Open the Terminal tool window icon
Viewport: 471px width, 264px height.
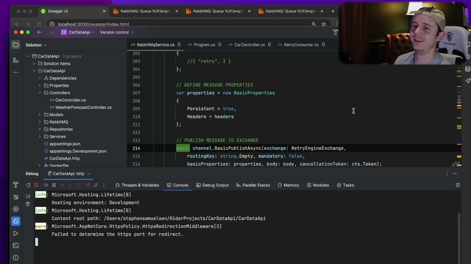(x=15, y=245)
